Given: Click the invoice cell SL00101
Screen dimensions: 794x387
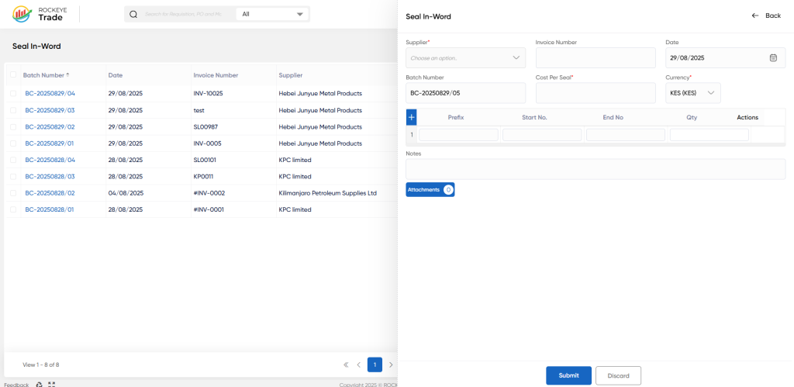Looking at the screenshot, I should (x=205, y=160).
